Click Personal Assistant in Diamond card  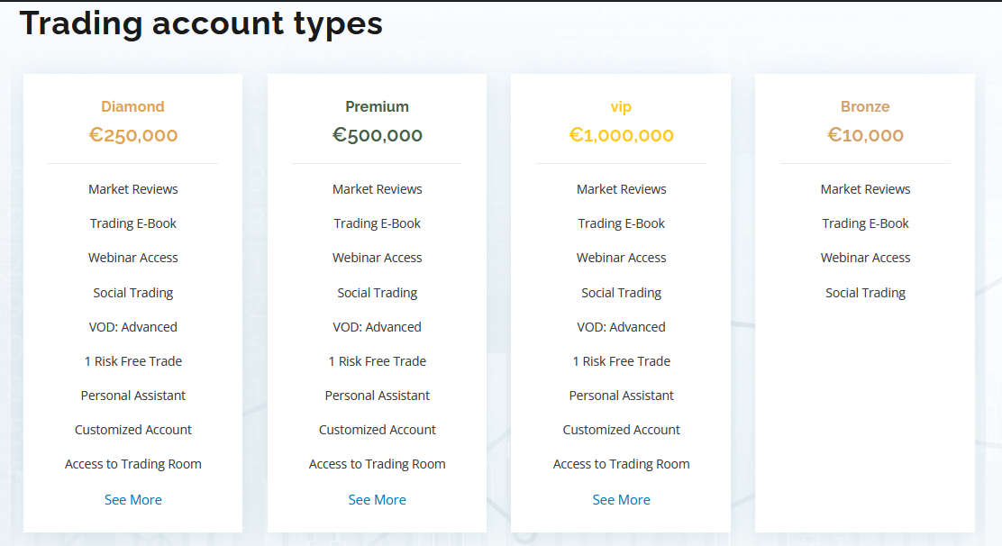click(x=133, y=396)
